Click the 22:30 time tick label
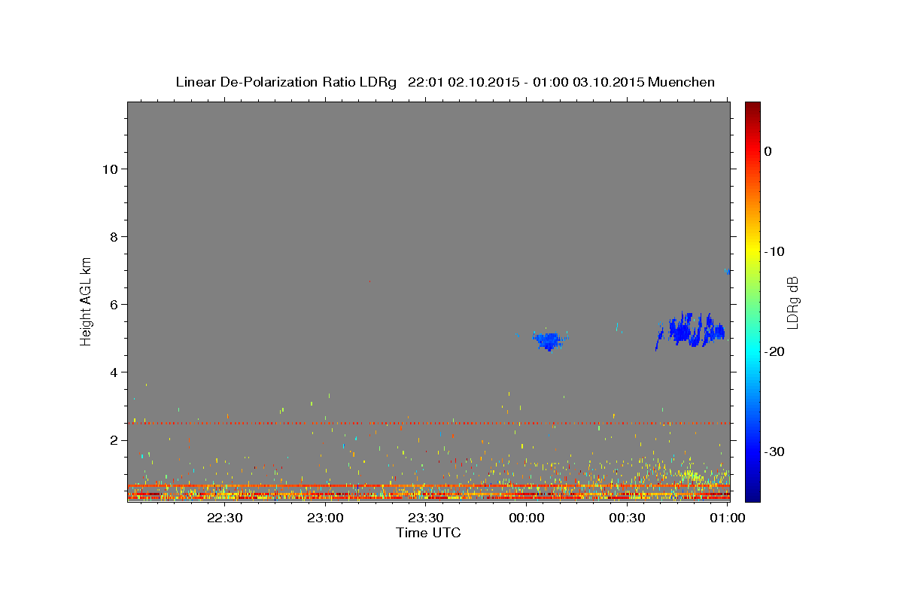 pyautogui.click(x=225, y=518)
